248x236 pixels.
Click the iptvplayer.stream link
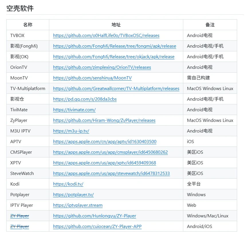tap(78, 205)
